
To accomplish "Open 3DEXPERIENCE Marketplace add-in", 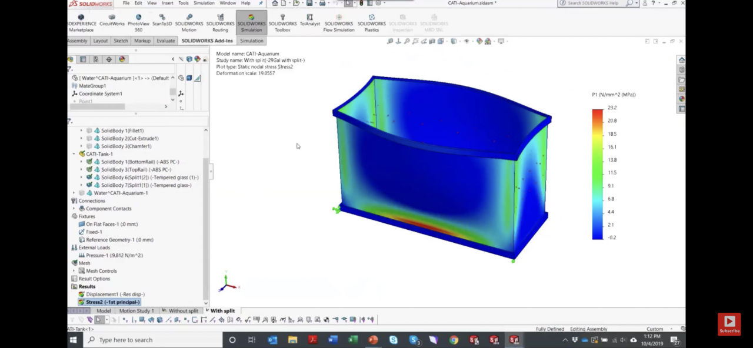I will 81,24.
